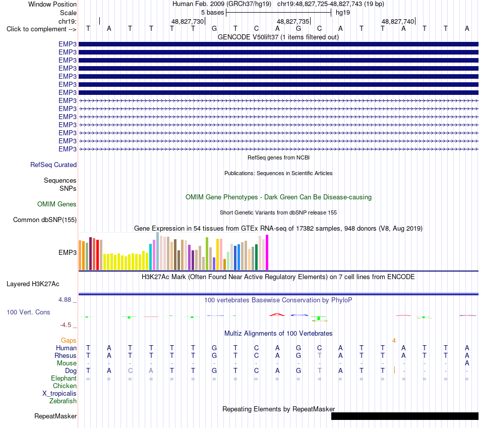This screenshot has width=479, height=428.
Task: Click the black RepeatMasker repeat block
Action: 405,416
